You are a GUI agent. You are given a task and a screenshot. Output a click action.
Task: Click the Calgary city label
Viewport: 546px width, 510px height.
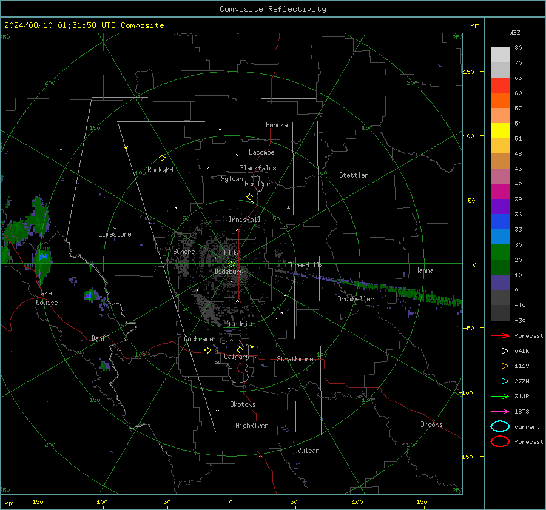coord(237,357)
